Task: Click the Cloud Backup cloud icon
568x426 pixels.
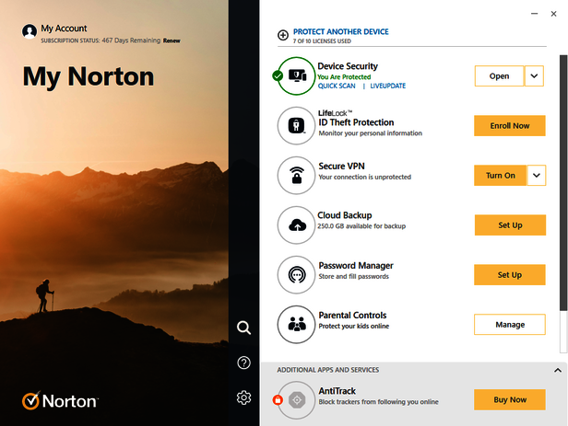Action: coord(297,225)
